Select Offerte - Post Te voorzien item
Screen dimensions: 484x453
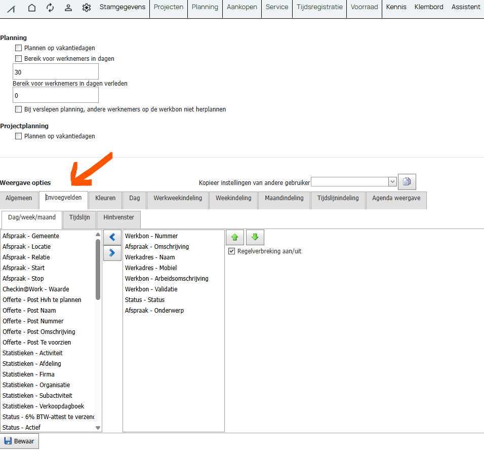pyautogui.click(x=37, y=343)
